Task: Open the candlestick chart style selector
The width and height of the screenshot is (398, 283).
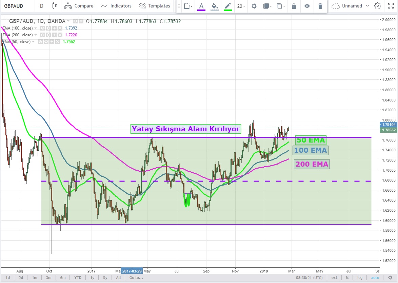Action: click(55, 6)
